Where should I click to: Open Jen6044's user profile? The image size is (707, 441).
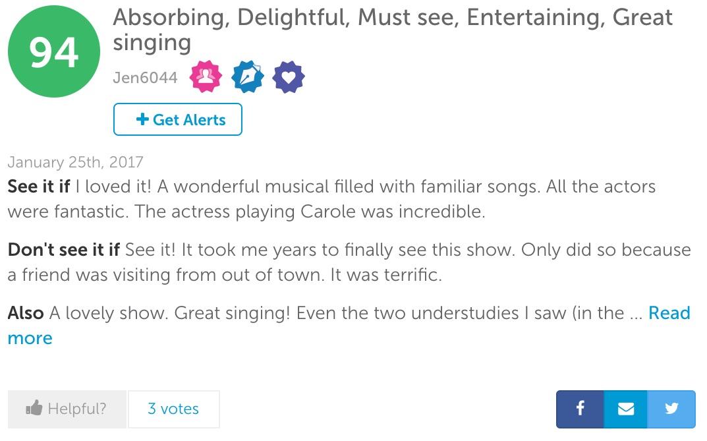pos(145,78)
